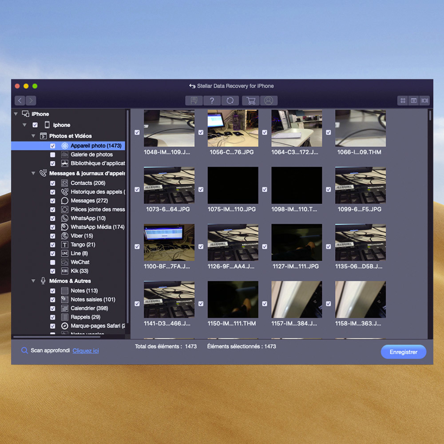Enable the WeChat checkbox
The height and width of the screenshot is (444, 444).
pos(53,262)
